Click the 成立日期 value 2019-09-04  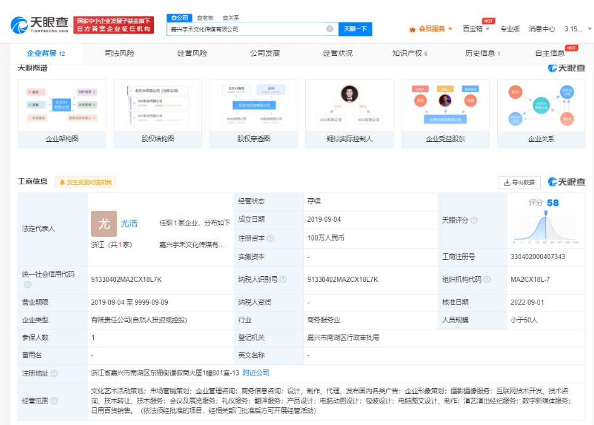pos(324,219)
